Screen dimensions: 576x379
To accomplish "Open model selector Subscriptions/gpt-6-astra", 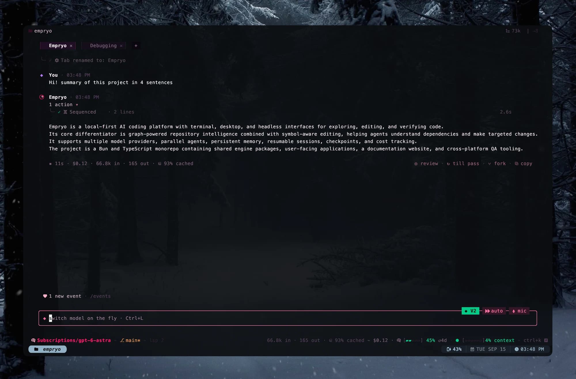I will (x=74, y=340).
